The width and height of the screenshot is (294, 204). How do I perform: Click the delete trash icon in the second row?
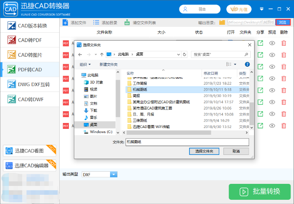click(x=283, y=55)
